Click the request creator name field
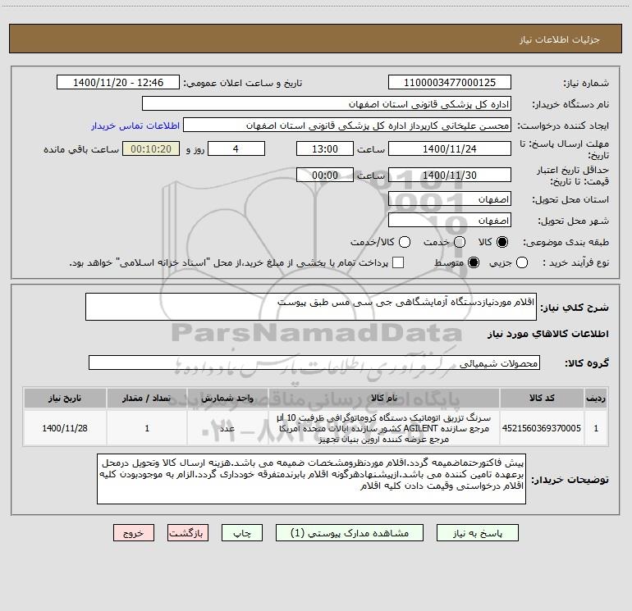Viewport: 632px width, 611px height. coord(347,125)
